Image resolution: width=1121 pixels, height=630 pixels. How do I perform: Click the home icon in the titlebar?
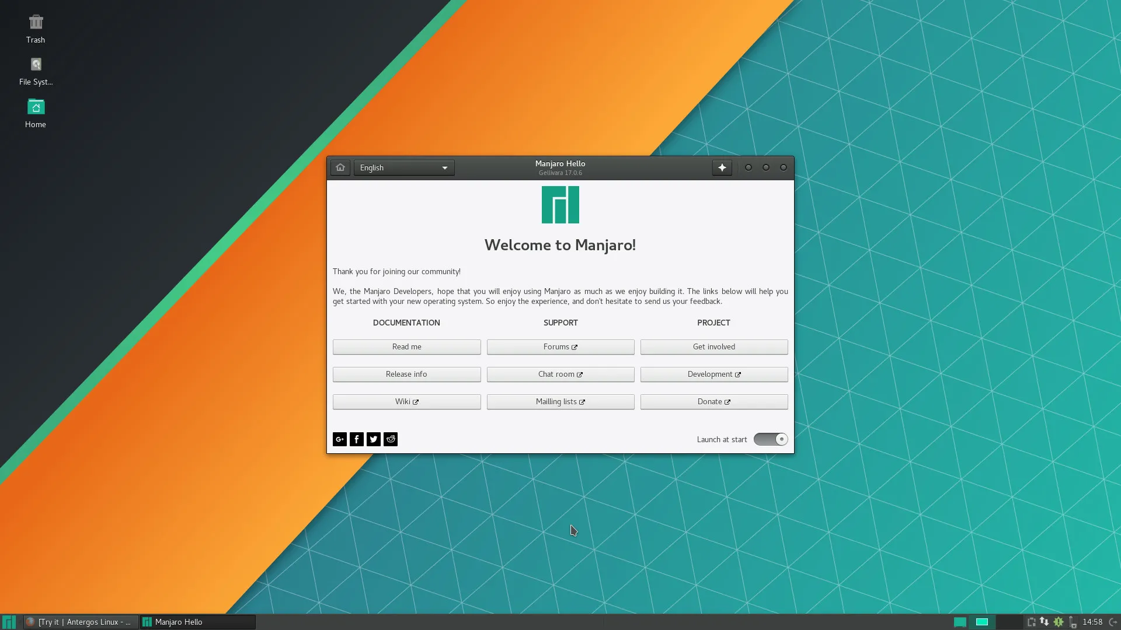340,167
